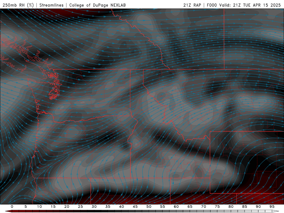Click the 60 value on color scale

176,207
